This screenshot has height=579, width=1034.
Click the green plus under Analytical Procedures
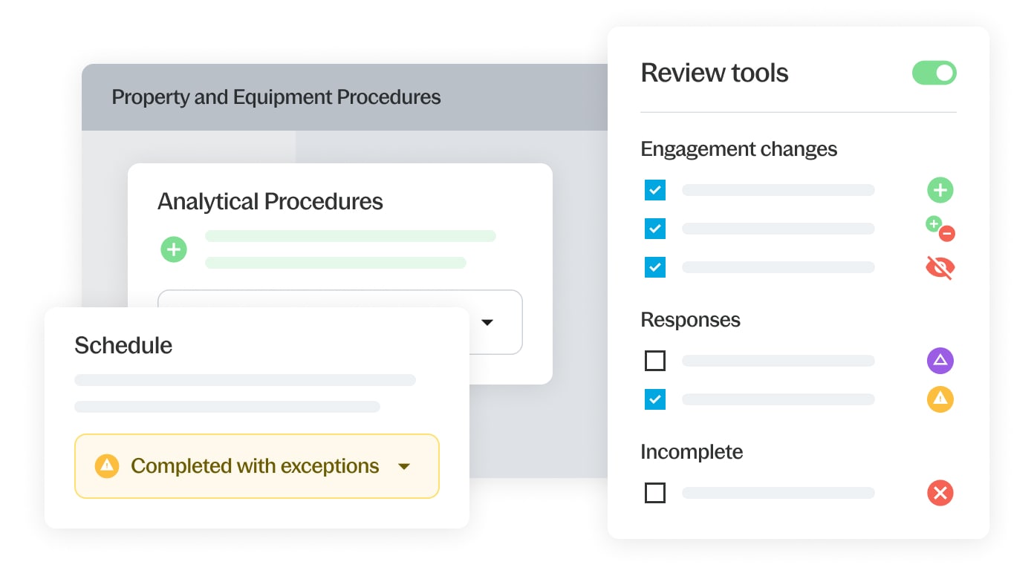point(174,249)
